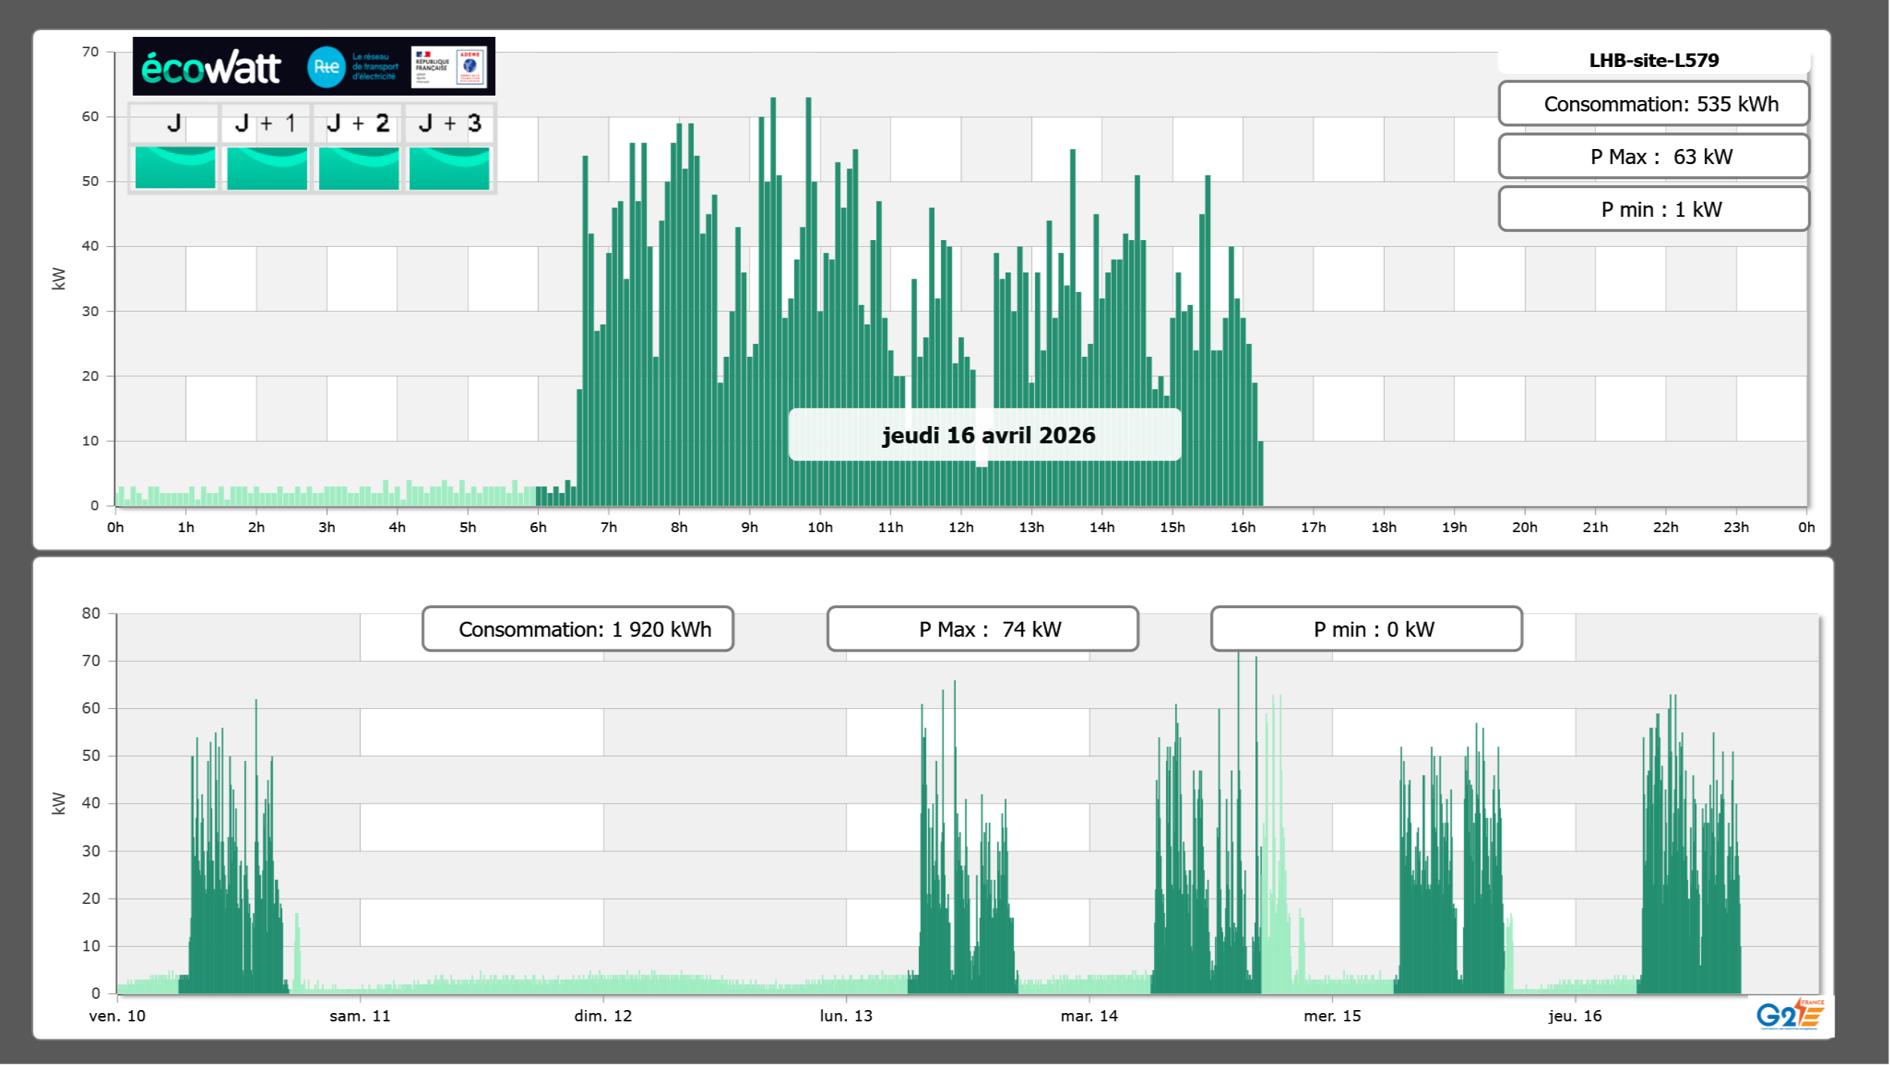This screenshot has height=1065, width=1890.
Task: Click the green J + 2 signal tile
Action: 358,167
